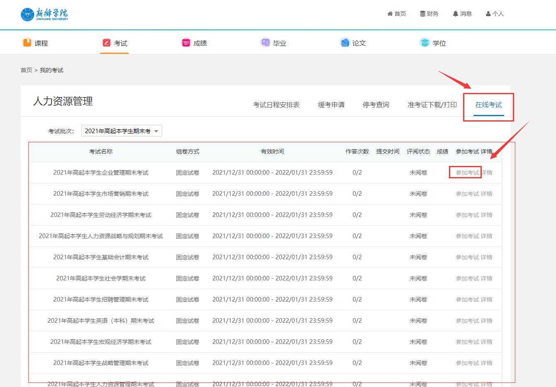
Task: Open the 课程 courses icon
Action: tap(27, 43)
